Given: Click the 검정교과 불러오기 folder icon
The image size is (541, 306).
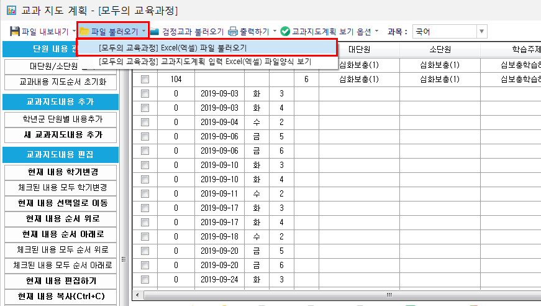Looking at the screenshot, I should coord(155,32).
